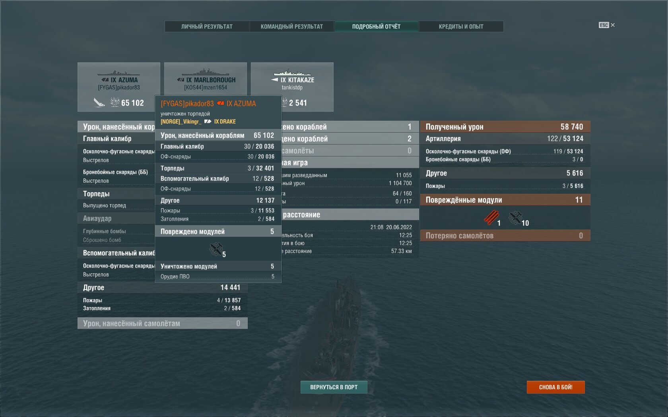The image size is (668, 417).
Task: Switch to КОМАНДНЫЙ РЕЗУЛЬТАТ tab
Action: 292,27
